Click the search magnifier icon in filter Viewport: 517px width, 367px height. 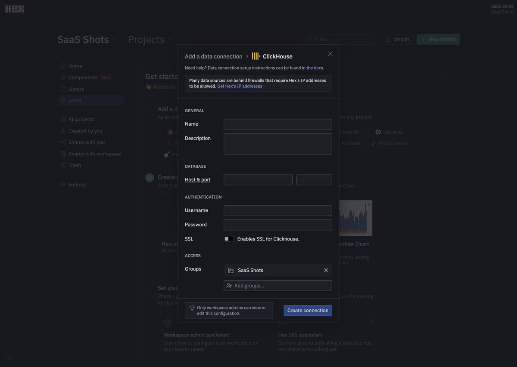[310, 39]
